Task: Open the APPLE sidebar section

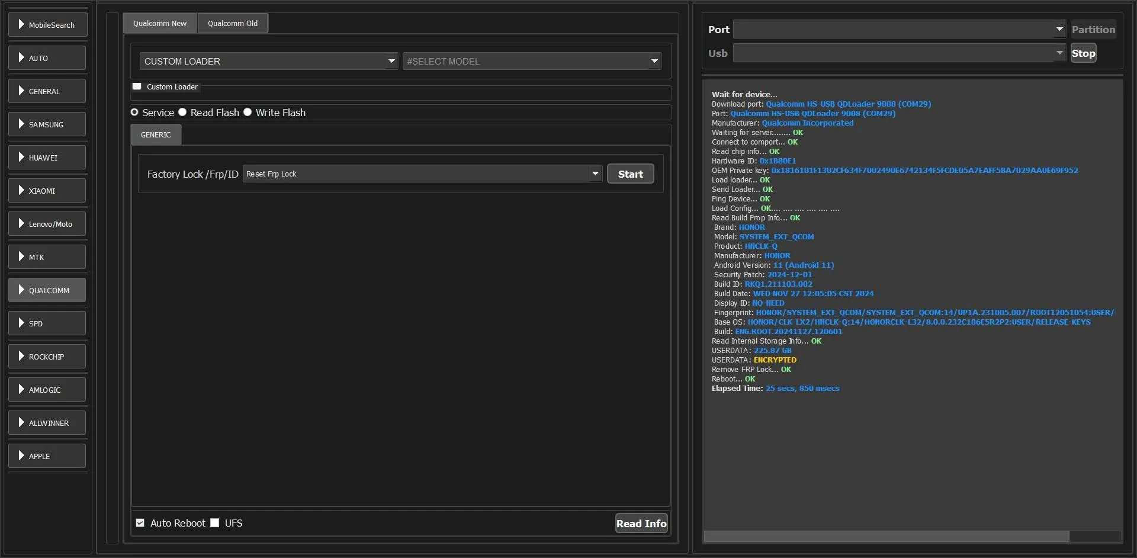Action: tap(47, 456)
